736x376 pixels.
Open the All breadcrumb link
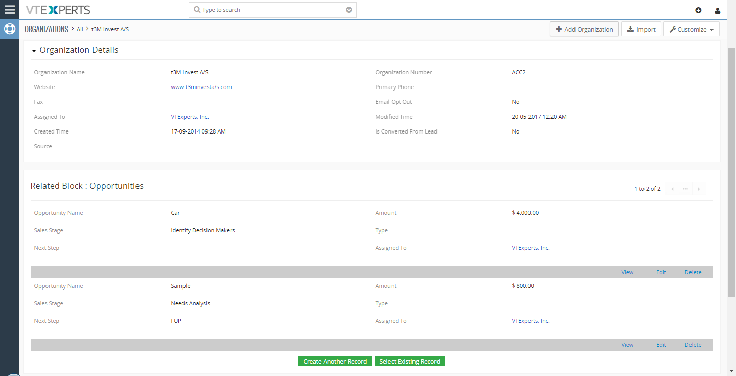click(80, 29)
